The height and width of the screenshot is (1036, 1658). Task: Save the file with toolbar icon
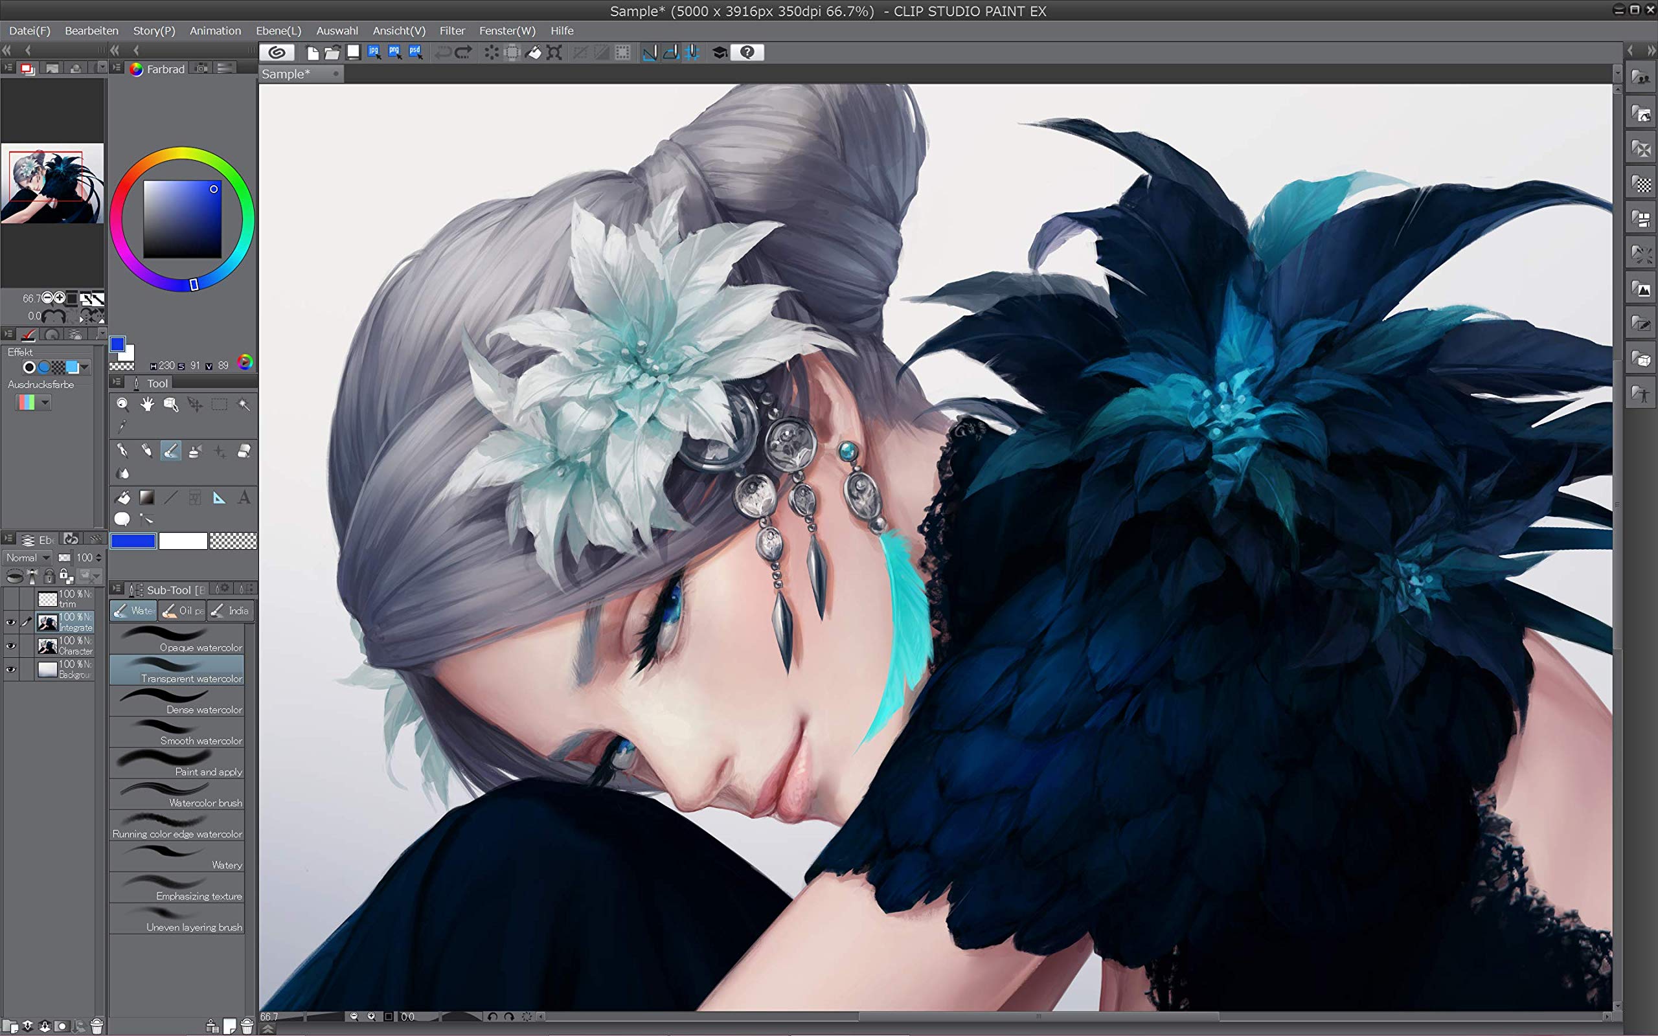coord(354,52)
